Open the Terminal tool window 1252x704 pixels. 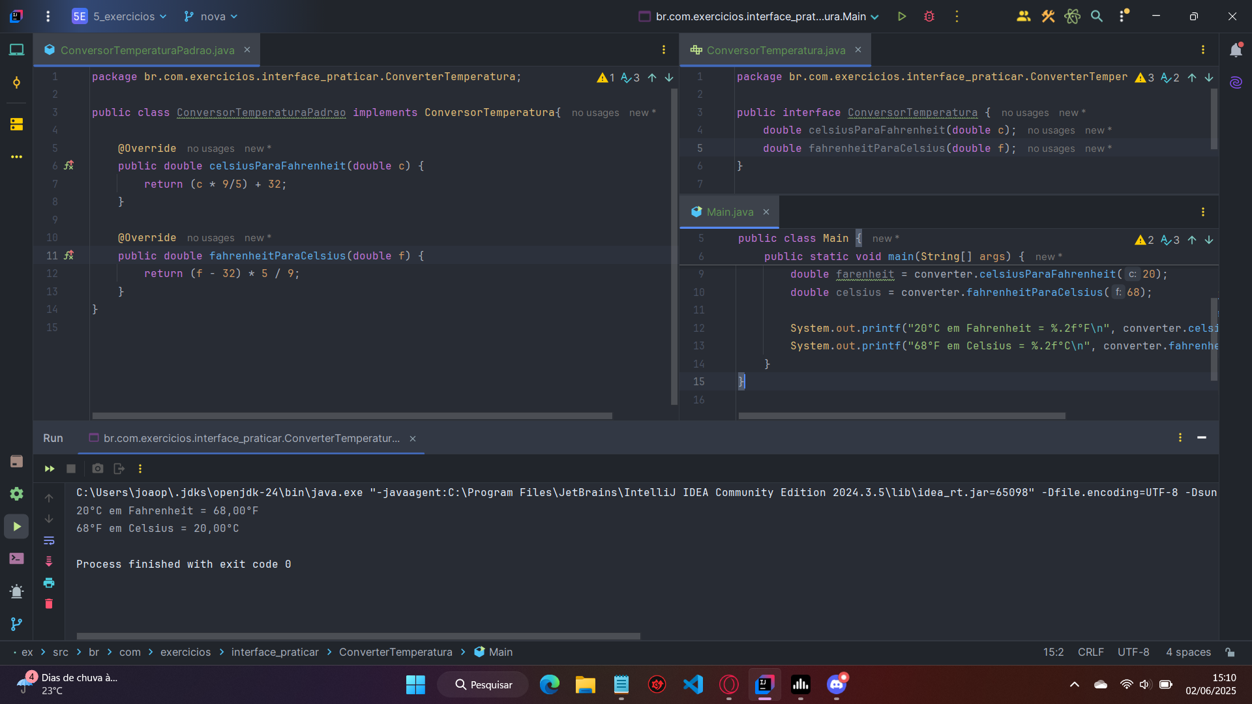click(16, 559)
